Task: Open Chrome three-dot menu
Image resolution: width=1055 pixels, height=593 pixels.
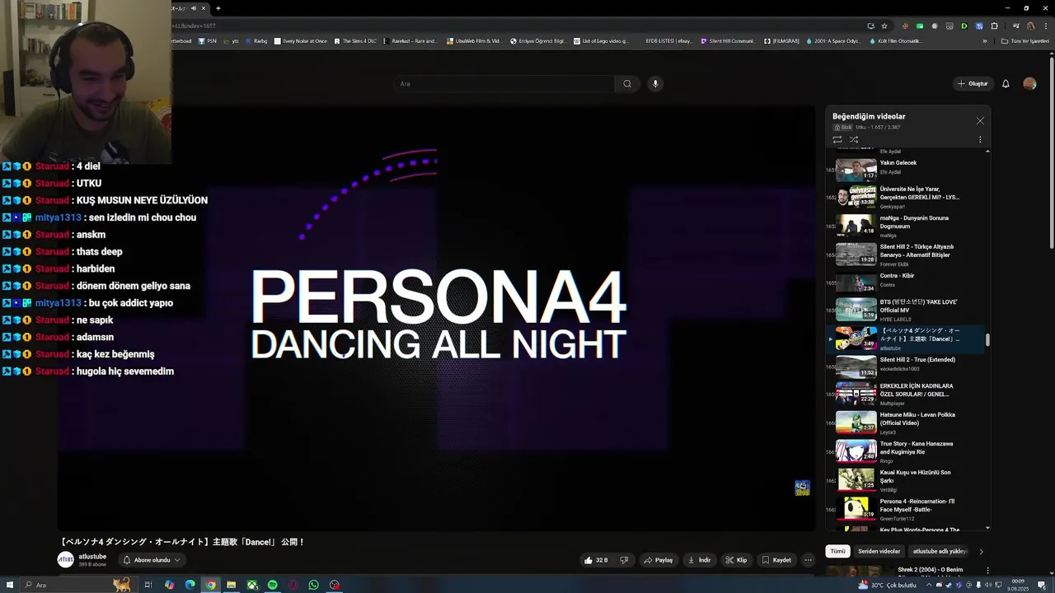Action: click(1044, 26)
